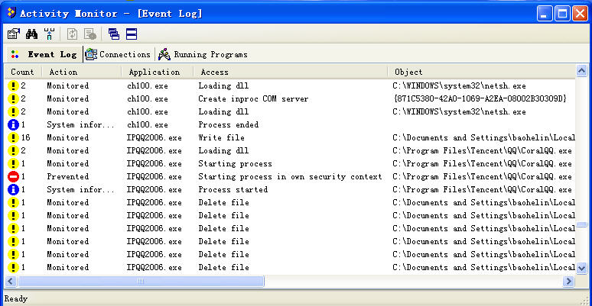Click the Event Log colored dots icon
Image resolution: width=592 pixels, height=306 pixels.
(15, 55)
